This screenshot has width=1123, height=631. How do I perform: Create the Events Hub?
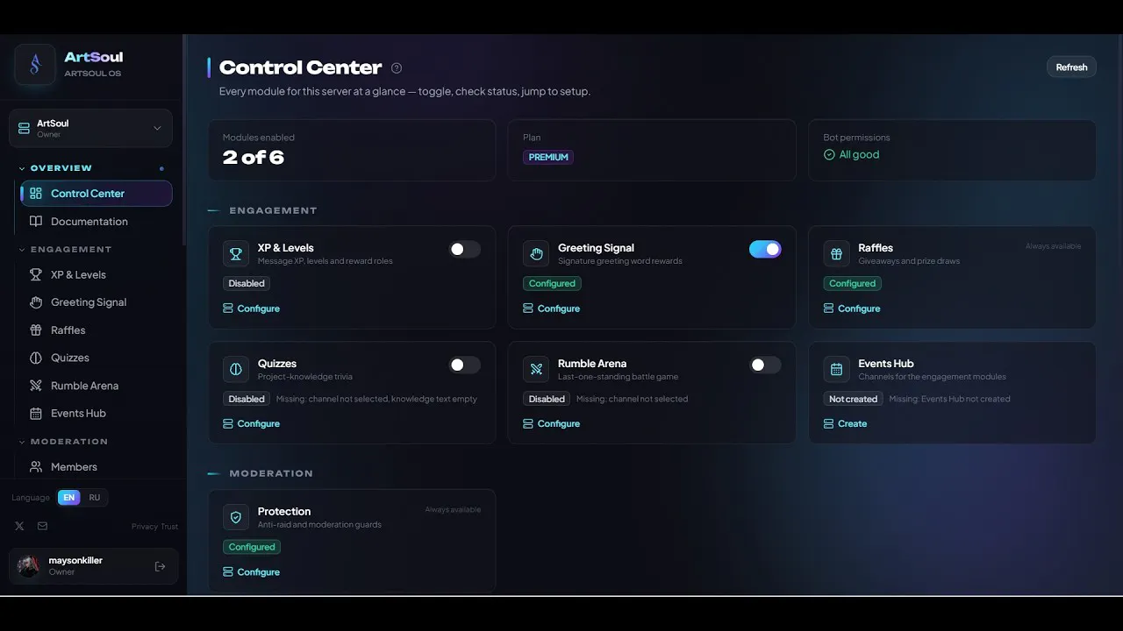point(845,423)
